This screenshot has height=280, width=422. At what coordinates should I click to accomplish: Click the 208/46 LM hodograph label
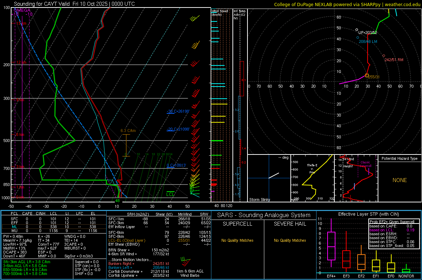coord(368,42)
